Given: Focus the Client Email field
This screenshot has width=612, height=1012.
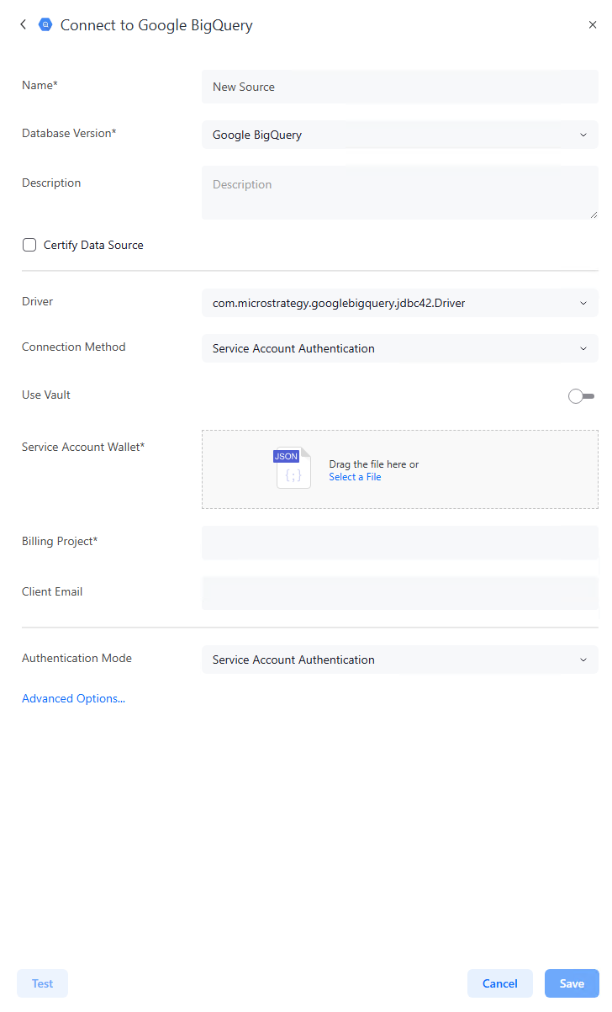Looking at the screenshot, I should click(x=400, y=593).
